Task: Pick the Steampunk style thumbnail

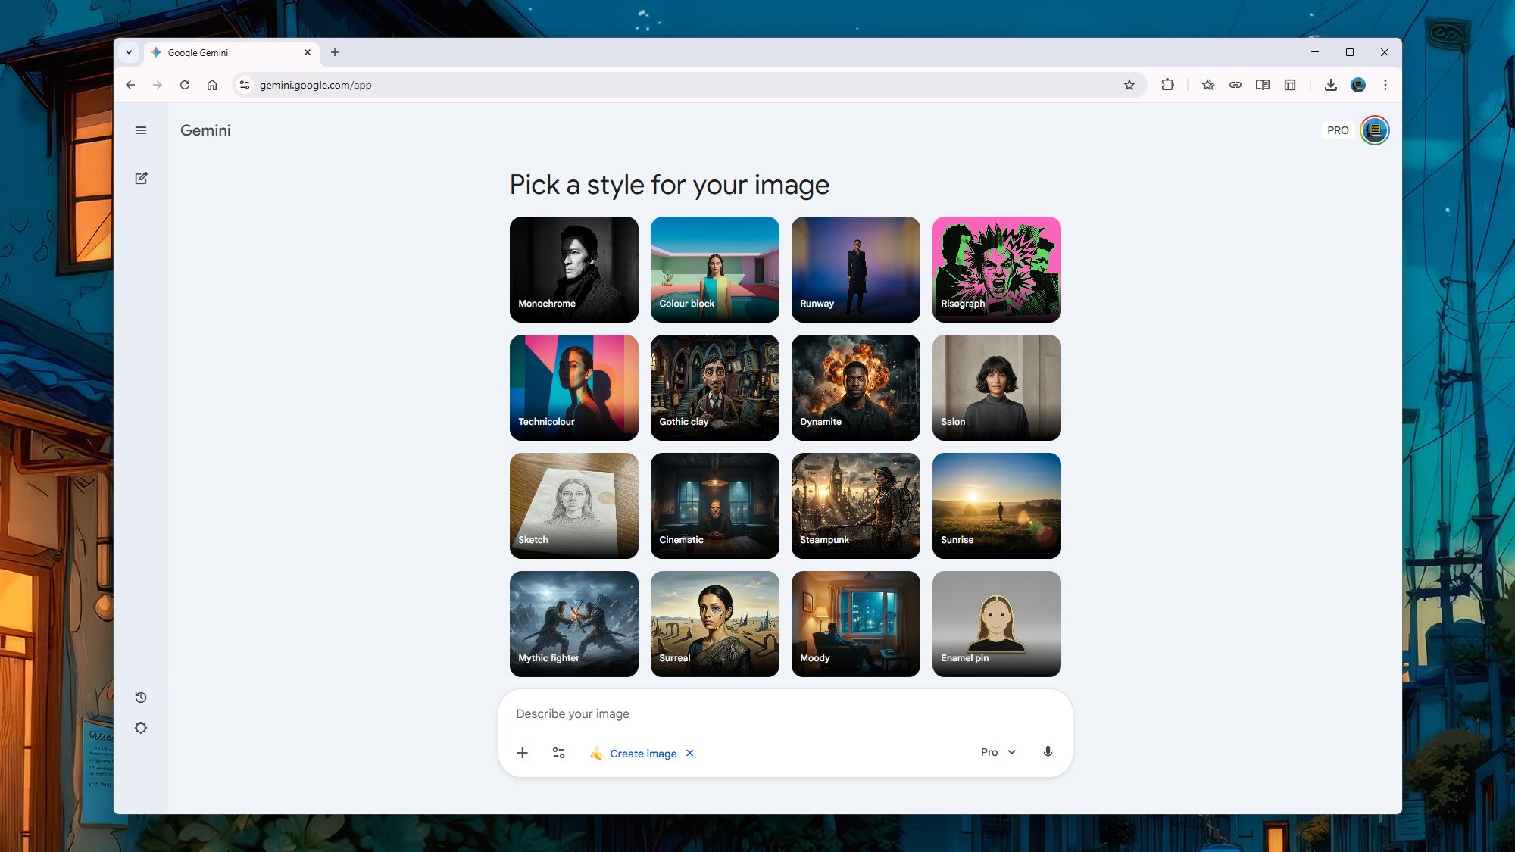Action: [x=855, y=506]
